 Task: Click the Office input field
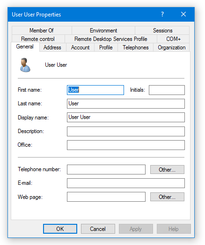(x=126, y=145)
